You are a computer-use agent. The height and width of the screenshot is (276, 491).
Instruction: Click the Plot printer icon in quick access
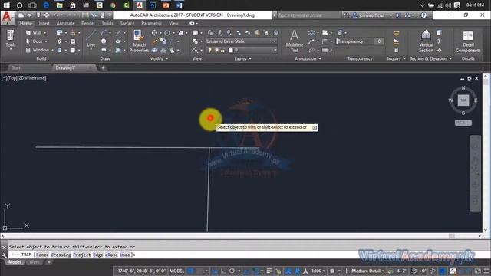(47, 15)
